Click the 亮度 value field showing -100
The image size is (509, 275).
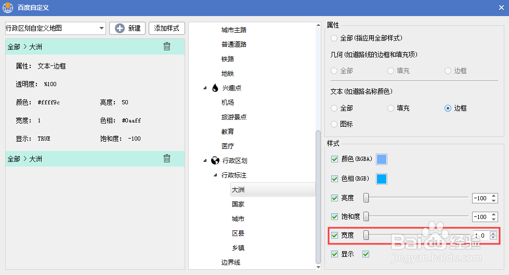[481, 198]
